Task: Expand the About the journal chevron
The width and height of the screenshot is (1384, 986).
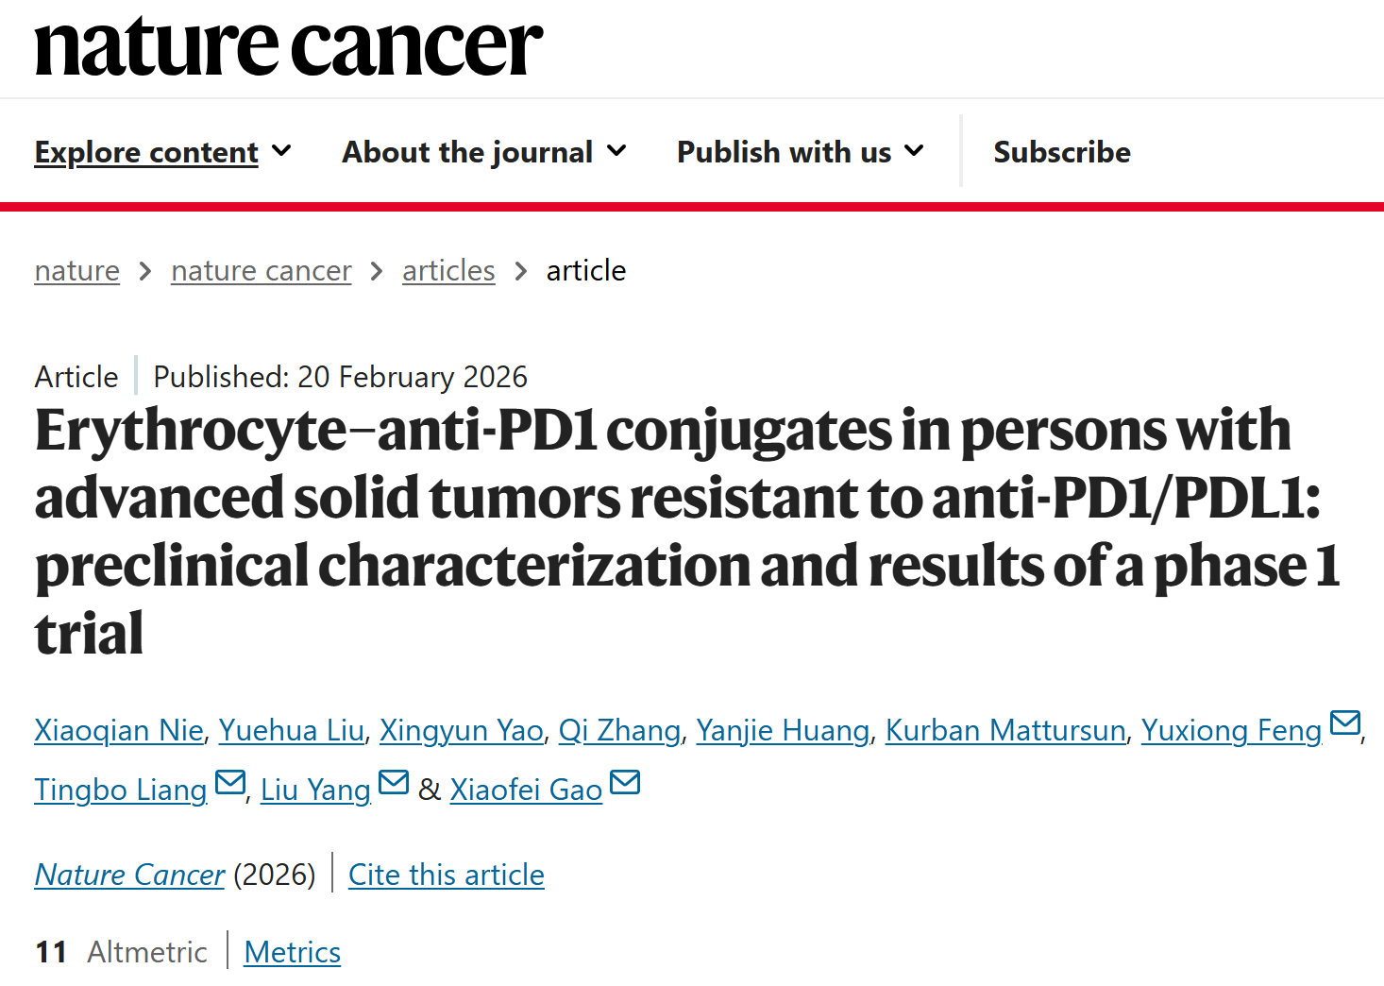Action: click(616, 151)
